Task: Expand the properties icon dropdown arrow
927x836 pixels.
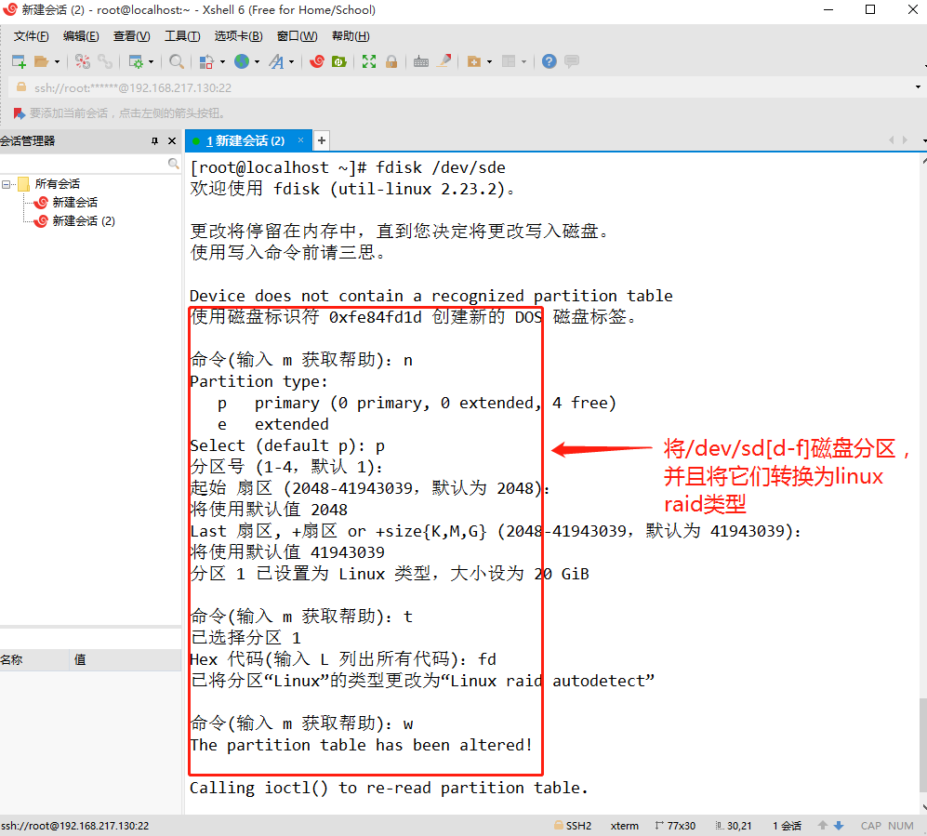Action: click(x=152, y=61)
